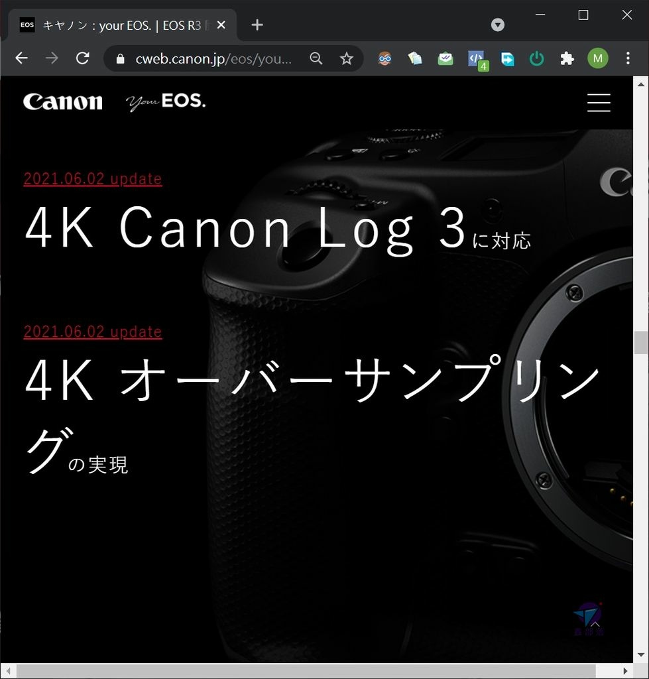Open update link above Canon Log 3

93,179
